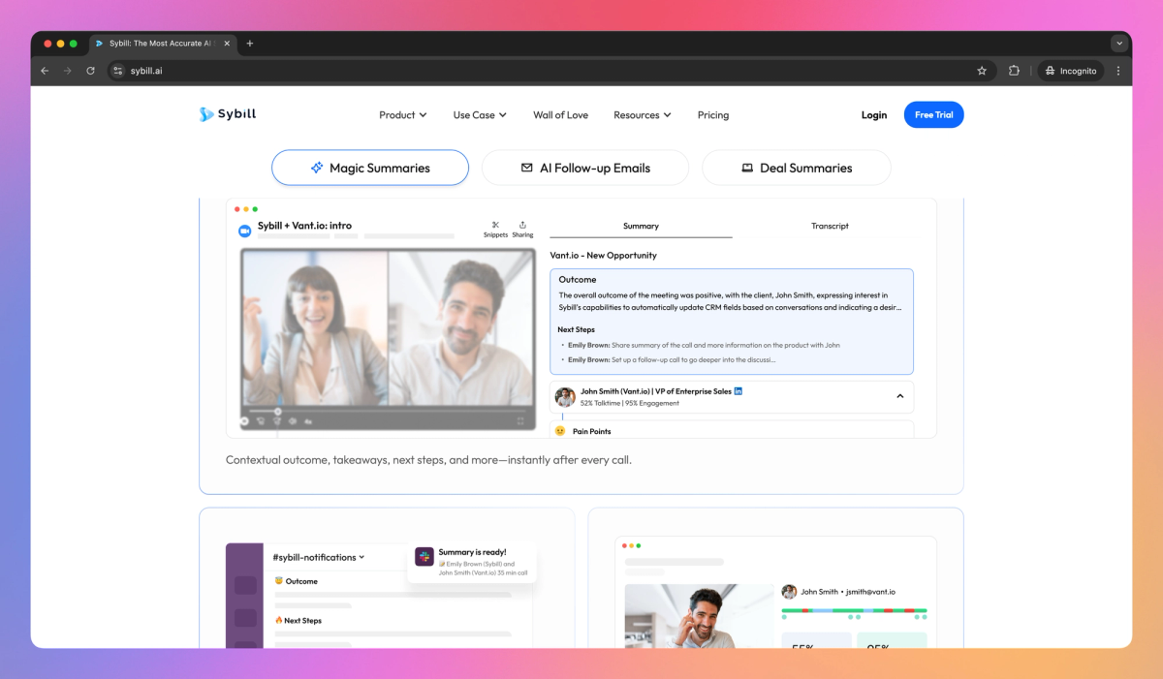Click the 'Sybill + Vant.io: intro' title
1163x679 pixels.
click(304, 226)
